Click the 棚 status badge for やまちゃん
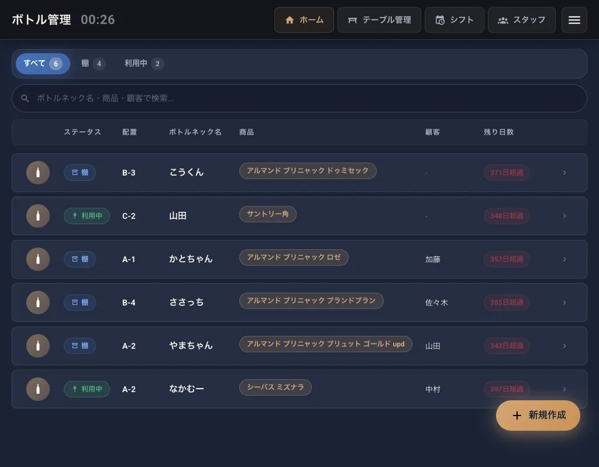 [80, 346]
